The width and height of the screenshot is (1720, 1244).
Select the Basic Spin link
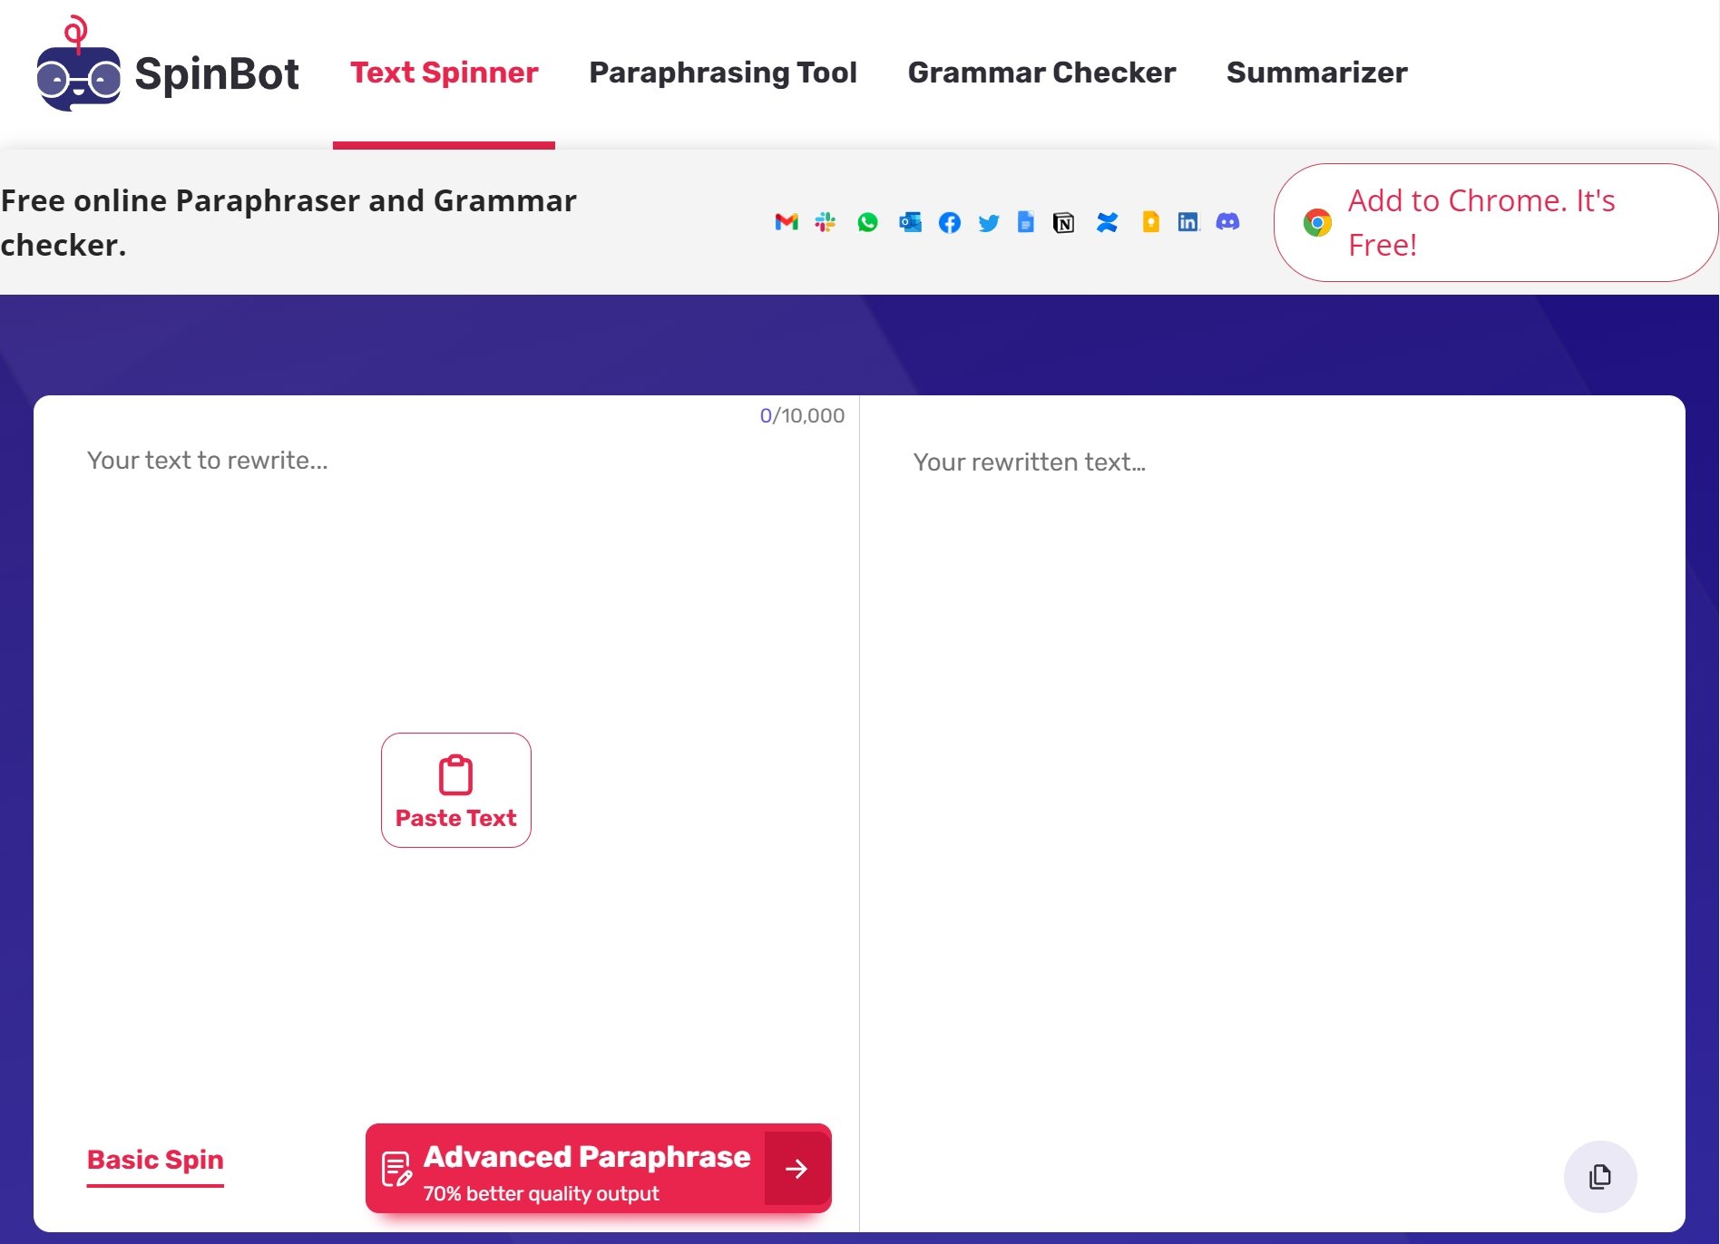pos(155,1160)
